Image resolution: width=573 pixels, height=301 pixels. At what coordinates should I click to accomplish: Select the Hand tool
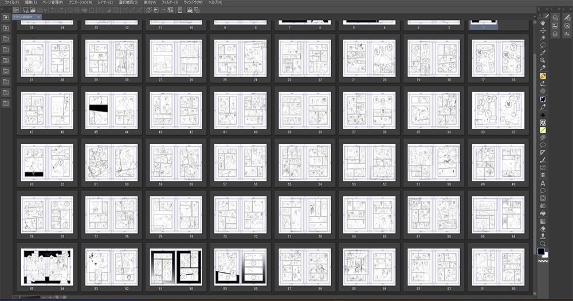click(543, 23)
